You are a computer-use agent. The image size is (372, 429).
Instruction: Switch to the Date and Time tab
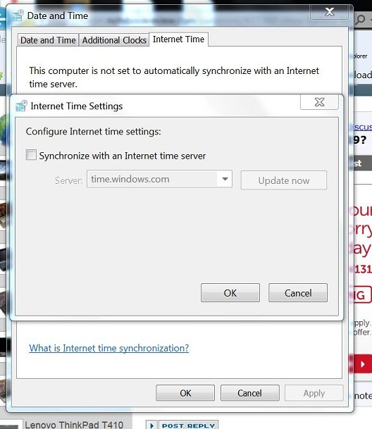[48, 40]
